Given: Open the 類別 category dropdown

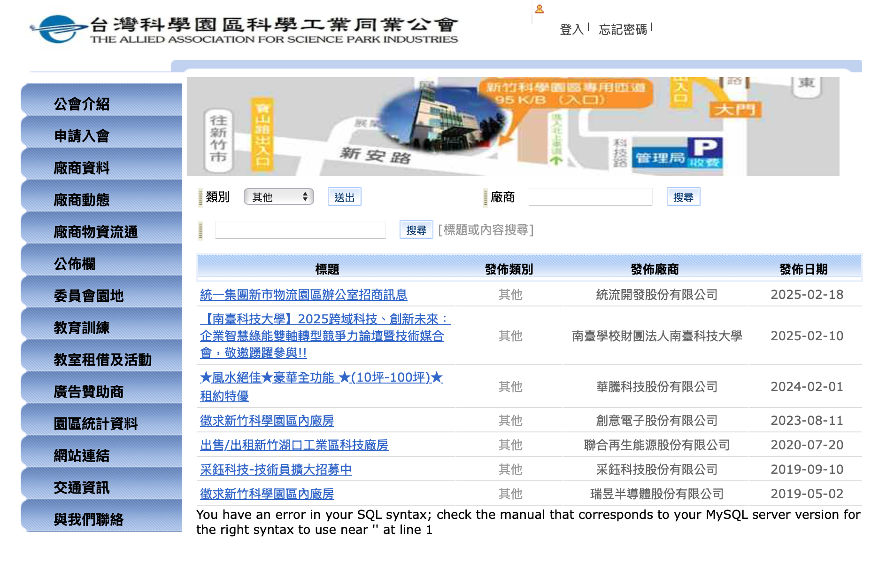Looking at the screenshot, I should (x=278, y=197).
